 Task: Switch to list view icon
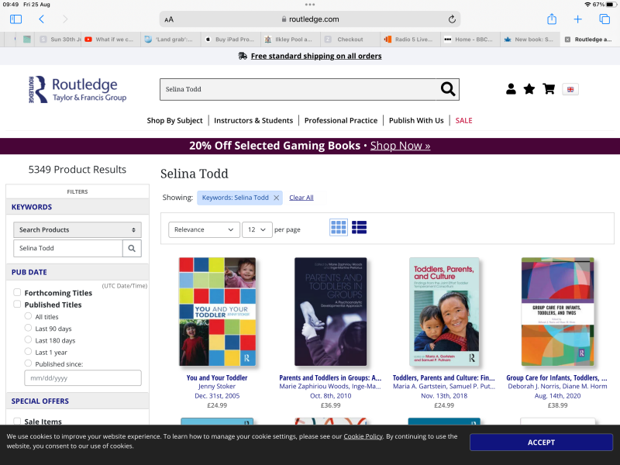pyautogui.click(x=359, y=227)
